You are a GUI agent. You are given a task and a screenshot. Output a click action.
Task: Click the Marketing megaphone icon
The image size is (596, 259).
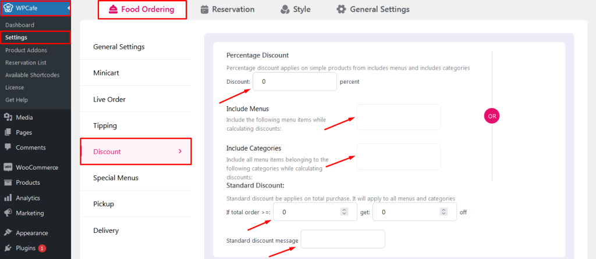[x=8, y=213]
